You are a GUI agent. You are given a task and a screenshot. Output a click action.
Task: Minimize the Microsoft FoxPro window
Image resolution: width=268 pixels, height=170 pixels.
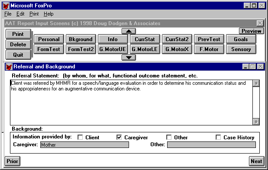247,6
